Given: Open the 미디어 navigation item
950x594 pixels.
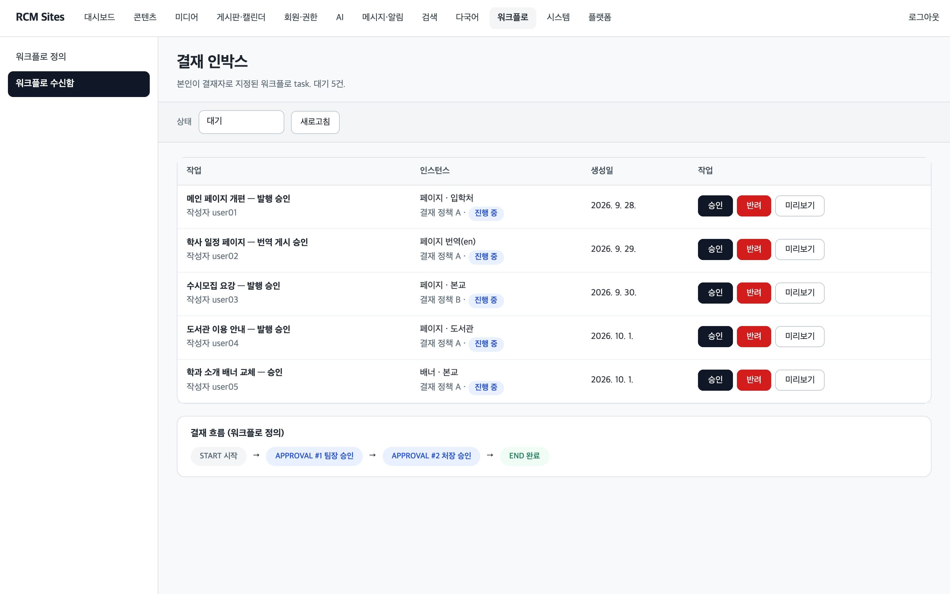Looking at the screenshot, I should coord(186,17).
